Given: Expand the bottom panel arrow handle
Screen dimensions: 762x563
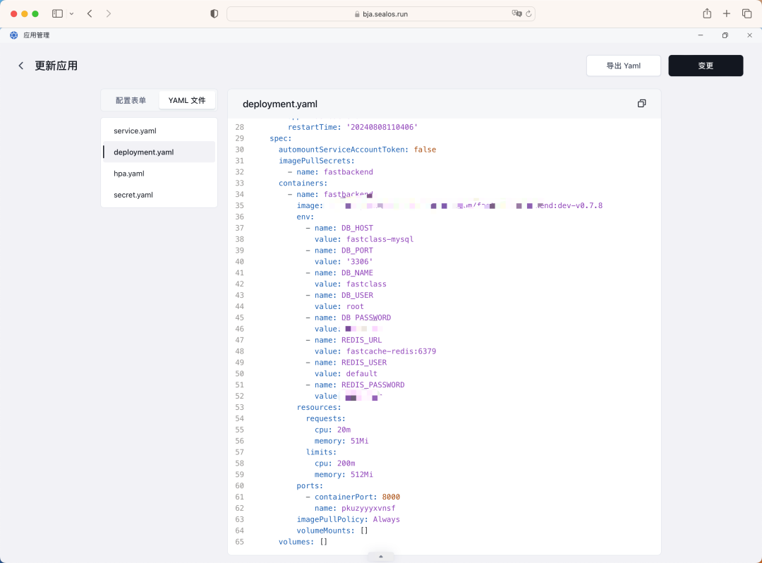Looking at the screenshot, I should (381, 557).
